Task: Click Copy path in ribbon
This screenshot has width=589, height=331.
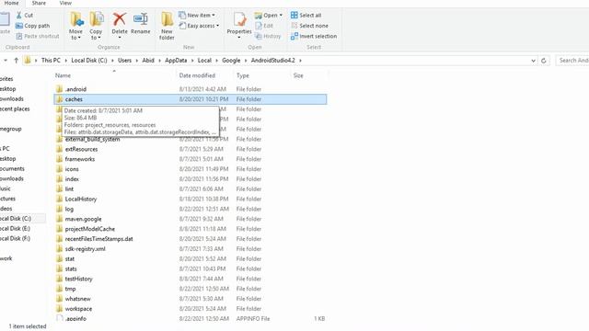Action: point(32,26)
